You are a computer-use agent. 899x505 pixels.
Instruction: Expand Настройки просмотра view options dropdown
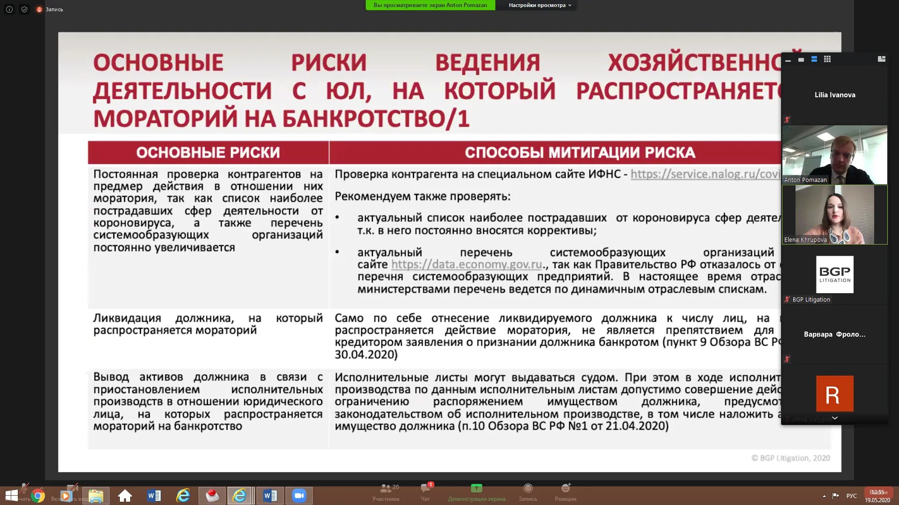click(x=540, y=5)
